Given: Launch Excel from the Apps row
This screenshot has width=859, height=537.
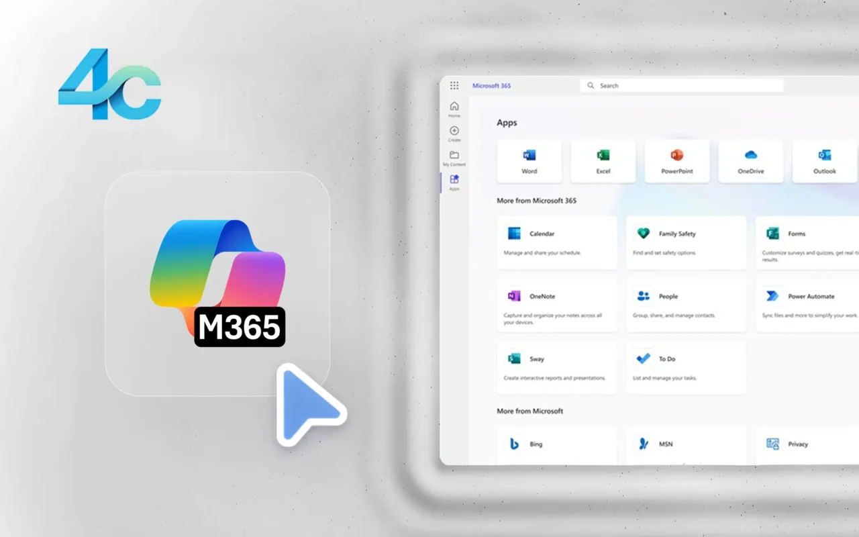Looking at the screenshot, I should (603, 161).
